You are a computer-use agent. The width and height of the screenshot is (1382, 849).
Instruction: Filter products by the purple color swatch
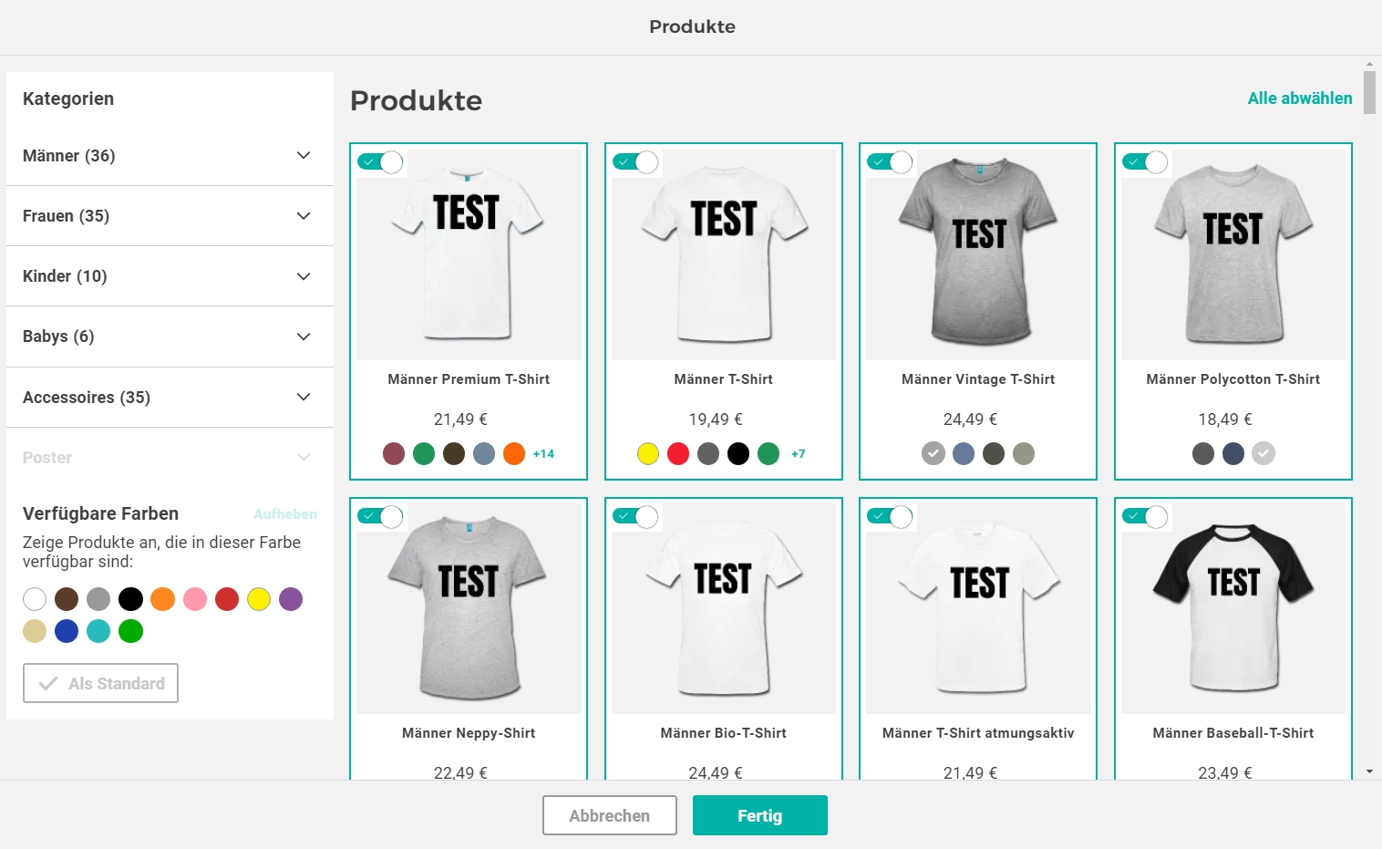pyautogui.click(x=291, y=599)
